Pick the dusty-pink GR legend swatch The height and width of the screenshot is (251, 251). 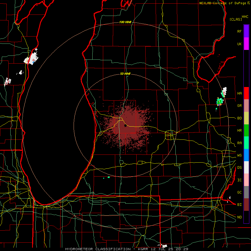pyautogui.click(x=246, y=106)
